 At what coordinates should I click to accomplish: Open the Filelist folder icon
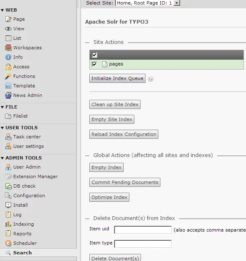8,116
